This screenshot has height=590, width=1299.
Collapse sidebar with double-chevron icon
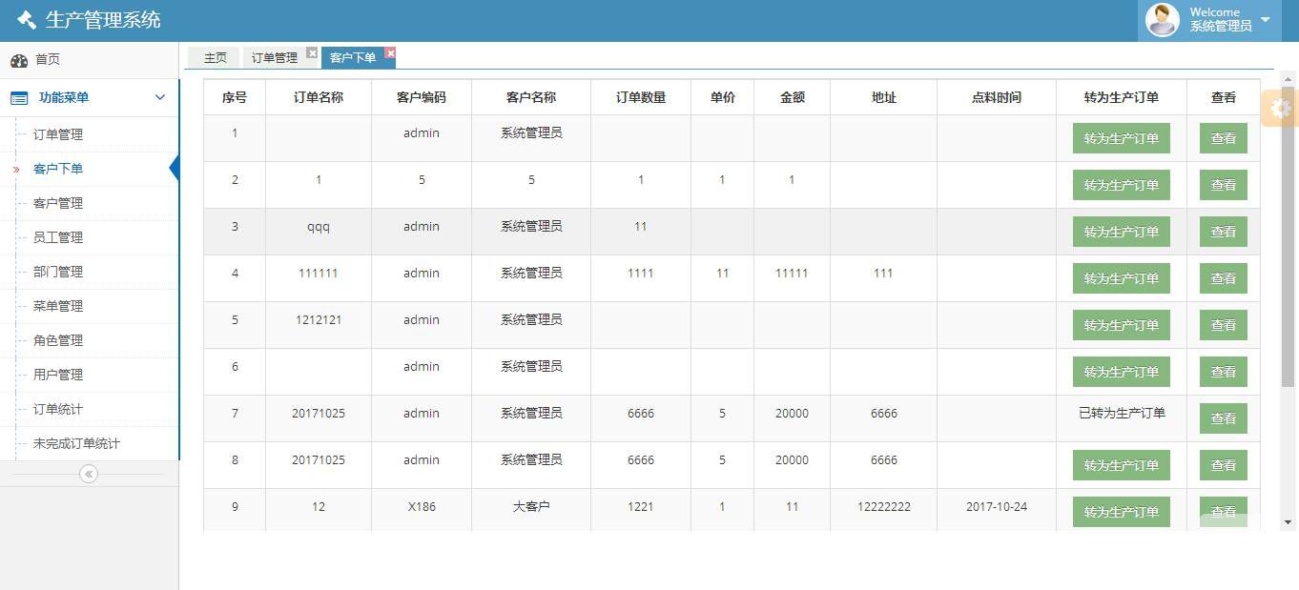(x=89, y=474)
